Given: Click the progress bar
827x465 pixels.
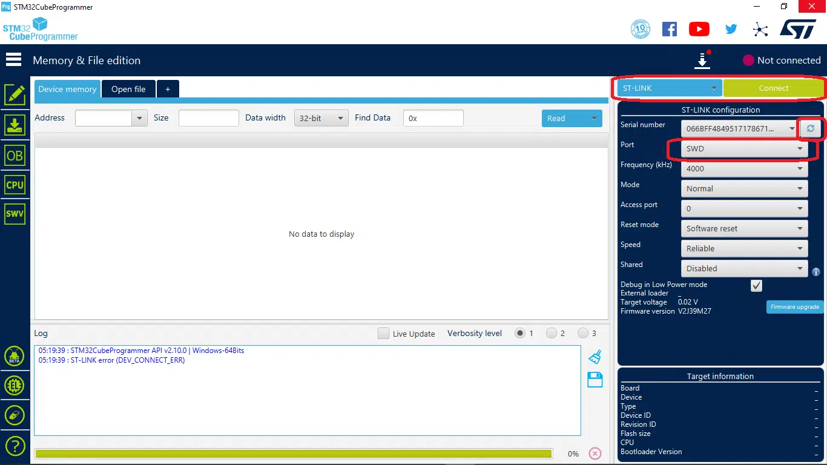Looking at the screenshot, I should [294, 453].
